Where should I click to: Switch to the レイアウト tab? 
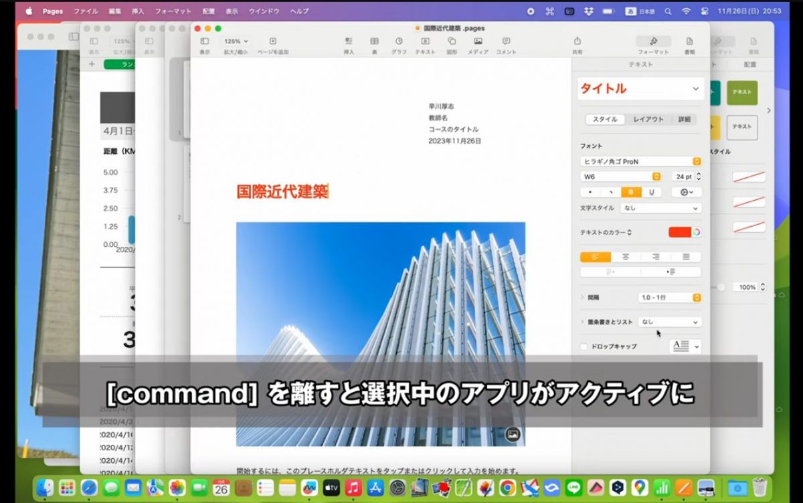[x=648, y=119]
